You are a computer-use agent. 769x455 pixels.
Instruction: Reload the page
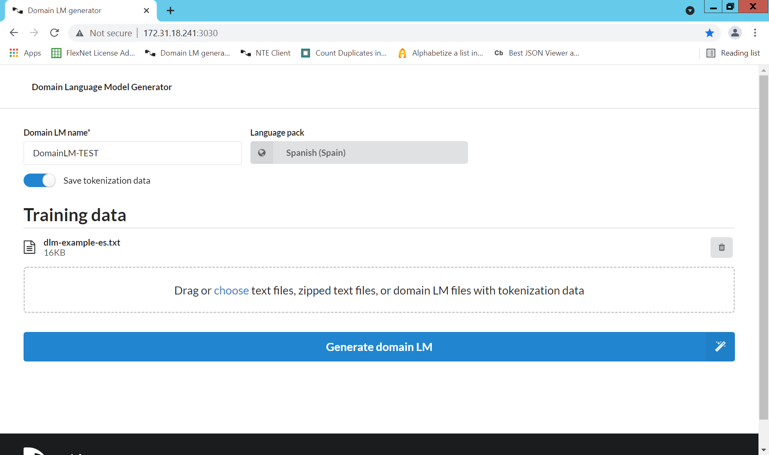point(54,33)
